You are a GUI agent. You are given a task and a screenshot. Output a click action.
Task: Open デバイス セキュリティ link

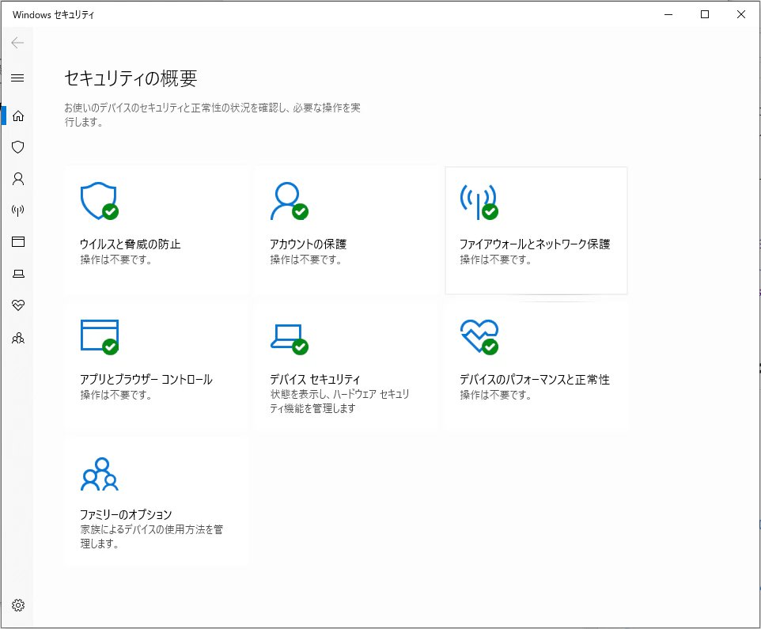pos(315,380)
